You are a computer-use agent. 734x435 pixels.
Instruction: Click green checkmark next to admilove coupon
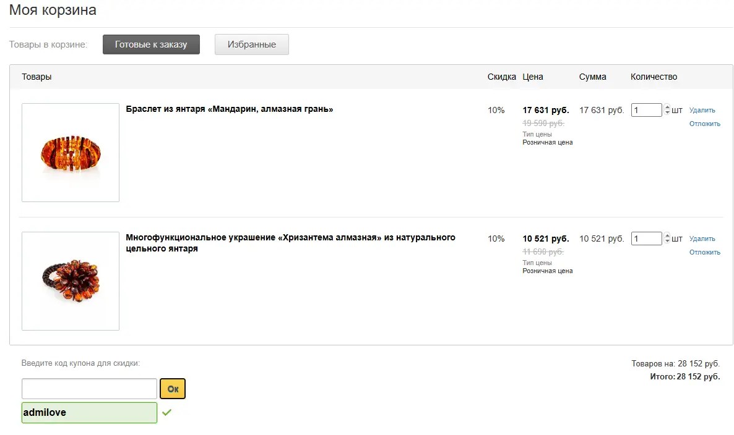click(166, 412)
